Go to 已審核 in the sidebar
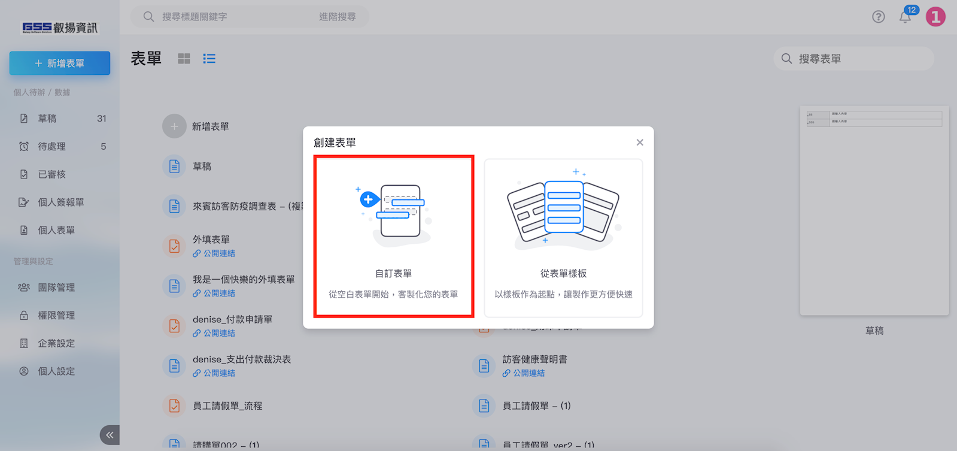 (51, 174)
